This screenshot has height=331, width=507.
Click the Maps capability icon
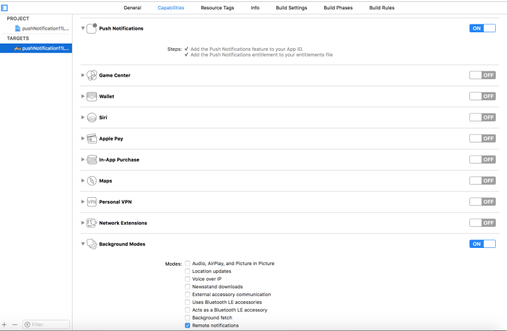tap(92, 181)
